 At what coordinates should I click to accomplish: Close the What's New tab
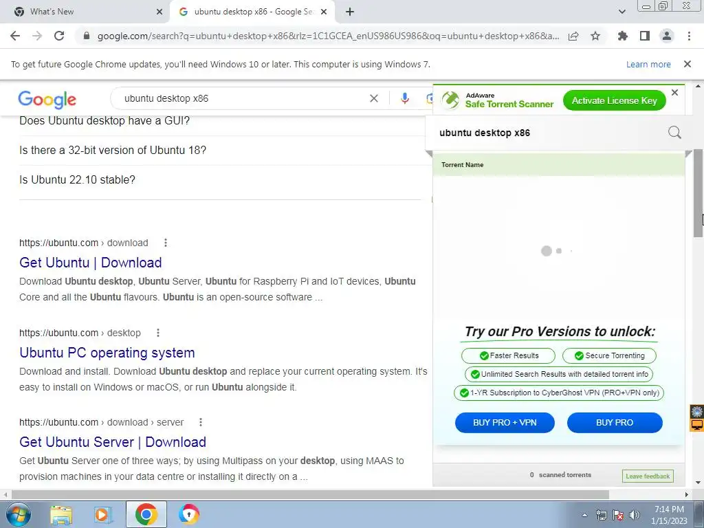(x=159, y=12)
